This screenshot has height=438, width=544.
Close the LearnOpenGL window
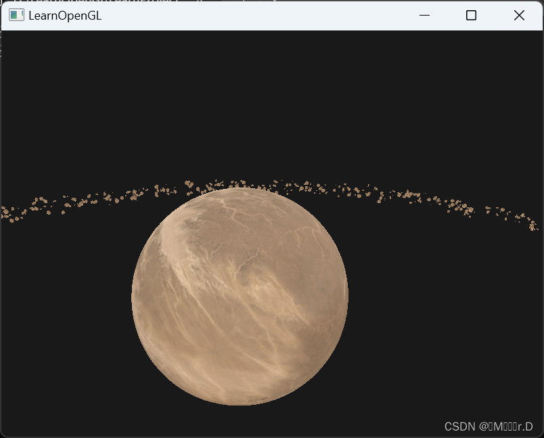click(519, 15)
